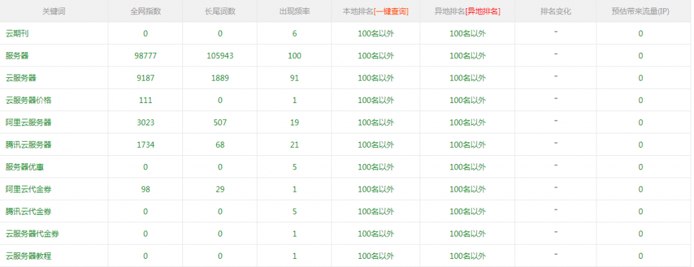The width and height of the screenshot is (694, 267).
Task: Open keyword 云服务器教程
Action: tap(28, 256)
